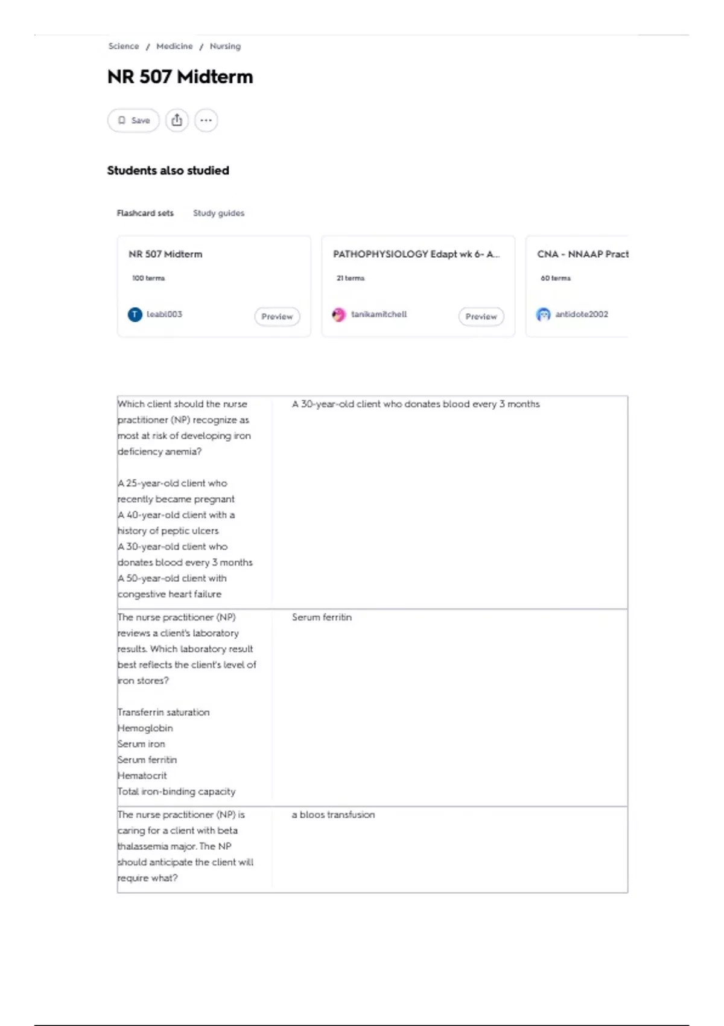Click tanikamitchell profile avatar
Viewport: 724px width, 1026px height.
(339, 314)
